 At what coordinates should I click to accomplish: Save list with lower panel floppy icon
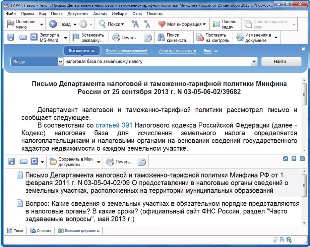11,161
